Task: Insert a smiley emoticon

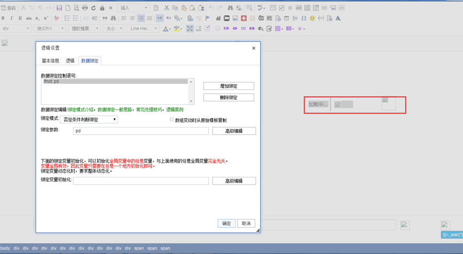Action: click(x=312, y=18)
